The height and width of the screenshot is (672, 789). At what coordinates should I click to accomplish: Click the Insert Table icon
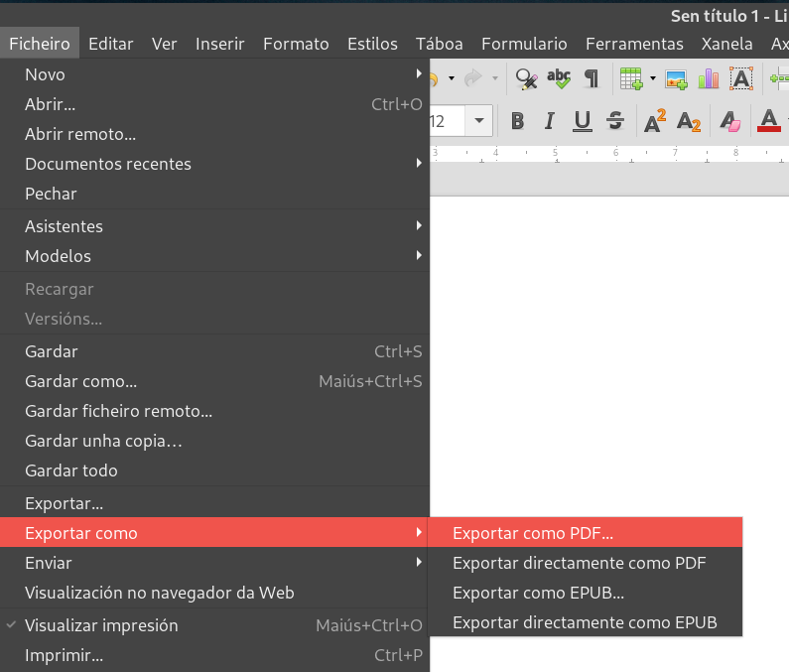pos(629,78)
